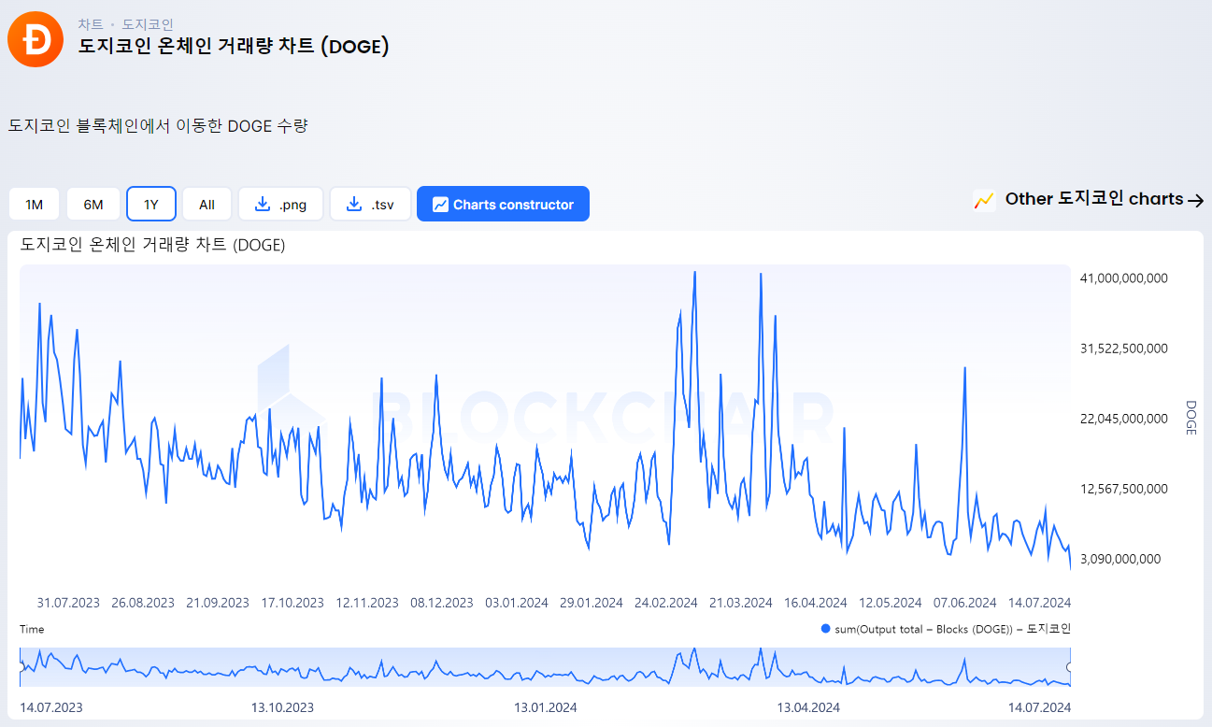1212x727 pixels.
Task: Click the 13.10.2023 navigator date label
Action: click(282, 707)
